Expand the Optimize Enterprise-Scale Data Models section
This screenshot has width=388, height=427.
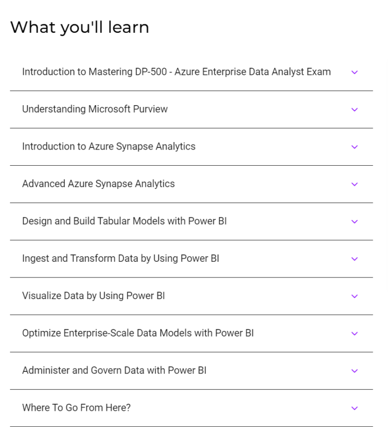point(354,333)
